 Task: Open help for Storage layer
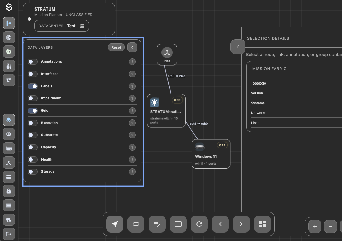coord(132,171)
